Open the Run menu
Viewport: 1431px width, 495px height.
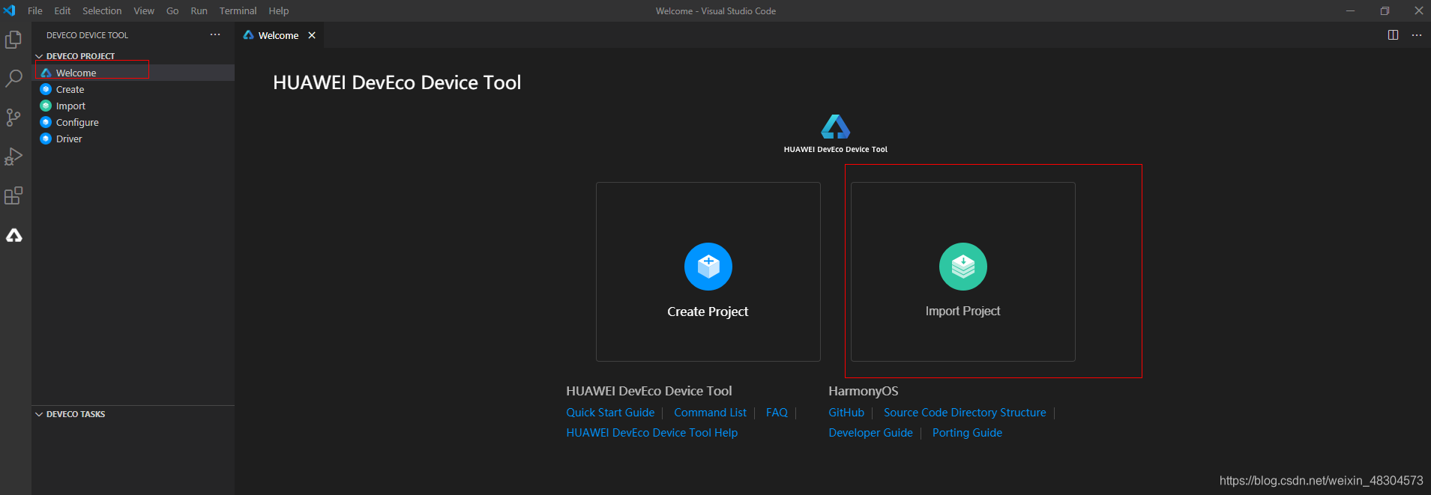pos(199,10)
